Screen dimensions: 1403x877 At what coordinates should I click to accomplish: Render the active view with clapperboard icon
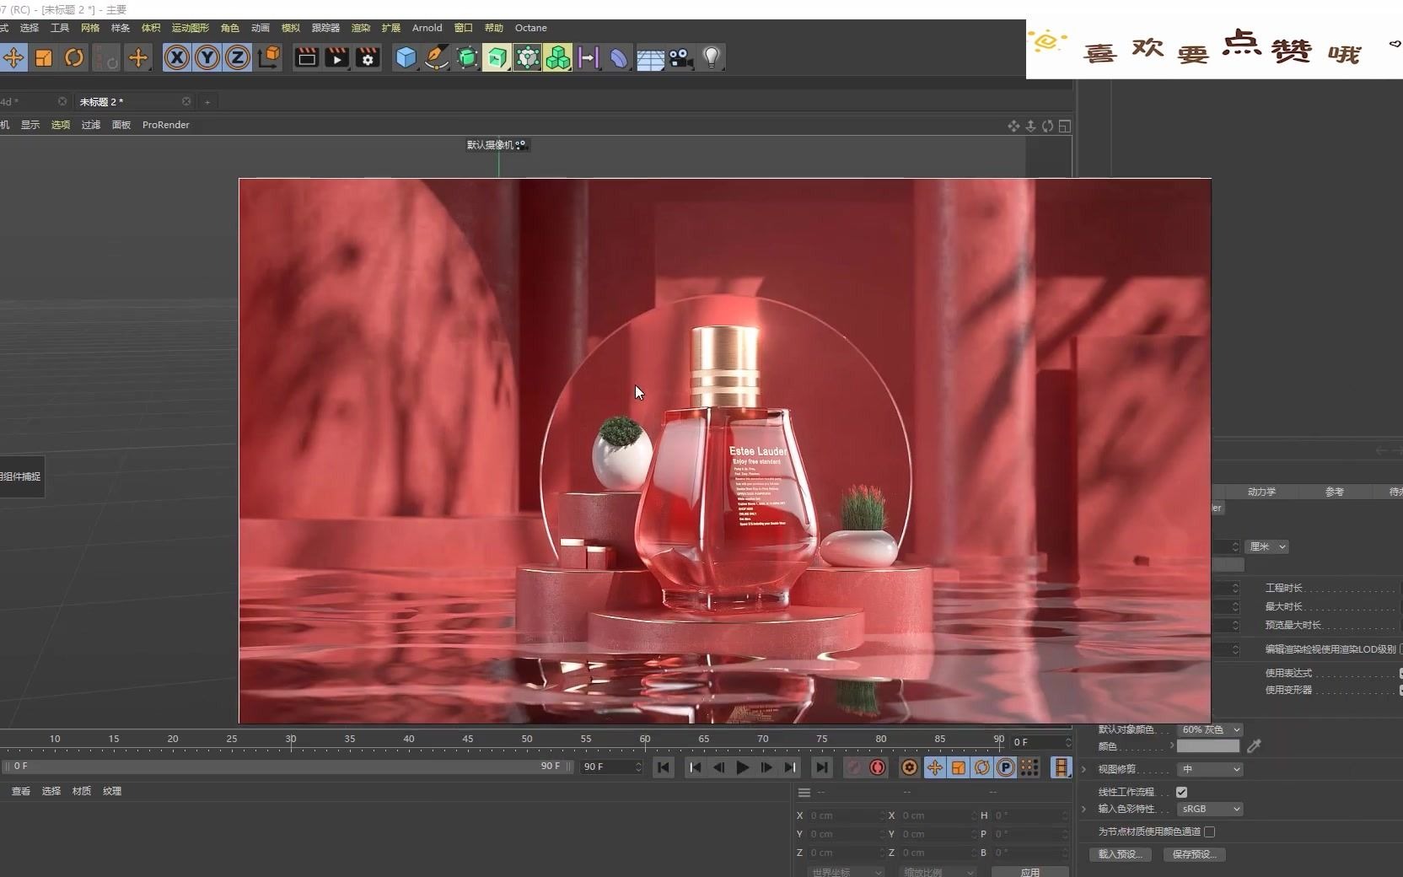[306, 58]
